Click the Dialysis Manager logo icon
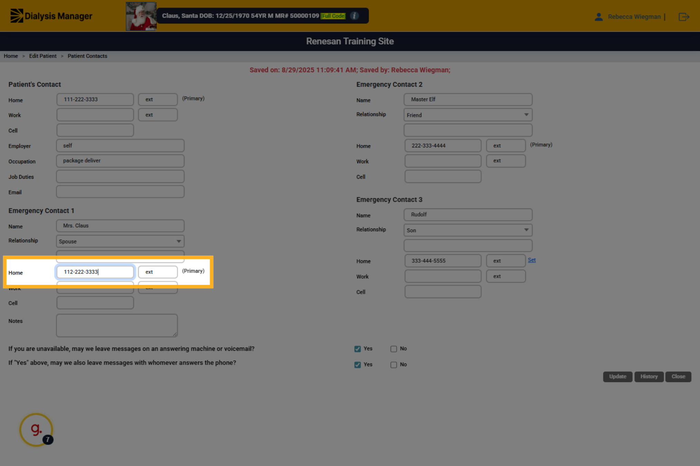This screenshot has height=466, width=700. [17, 16]
